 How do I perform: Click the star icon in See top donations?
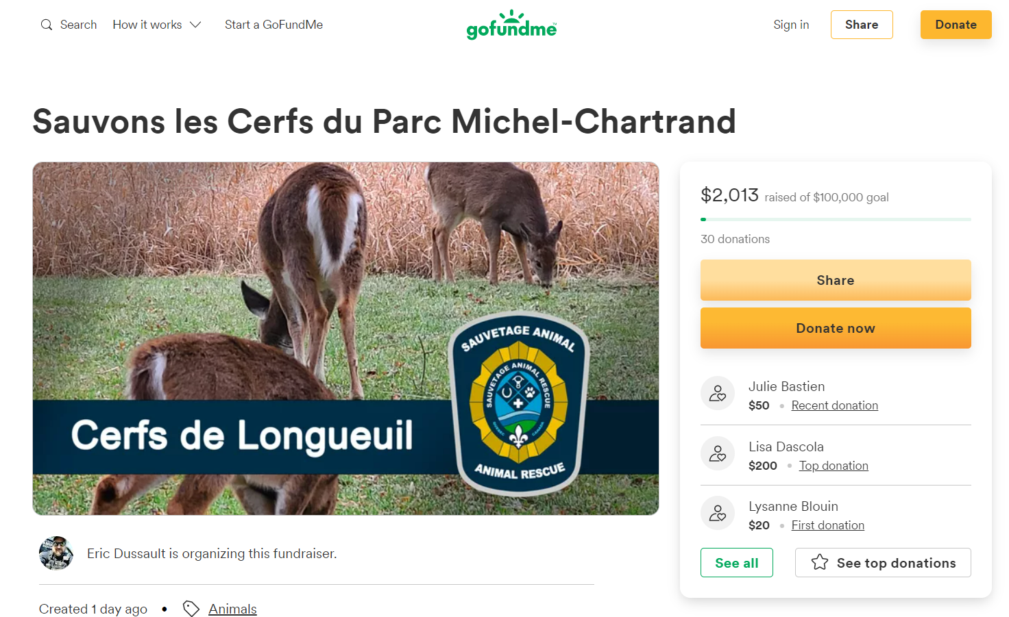pyautogui.click(x=820, y=563)
